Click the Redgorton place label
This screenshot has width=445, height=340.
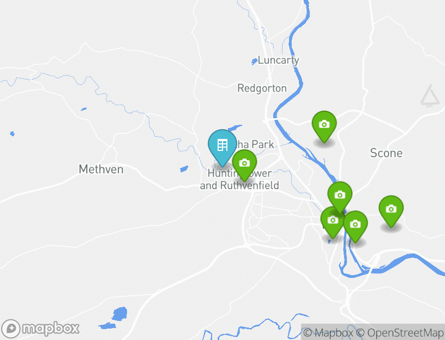[262, 88]
